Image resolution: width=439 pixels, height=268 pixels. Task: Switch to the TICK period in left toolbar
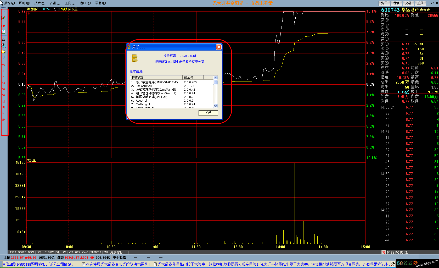tap(3, 65)
